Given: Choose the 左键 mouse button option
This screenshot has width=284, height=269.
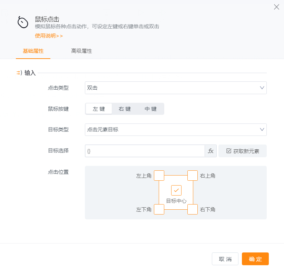Looking at the screenshot, I should tap(99, 109).
